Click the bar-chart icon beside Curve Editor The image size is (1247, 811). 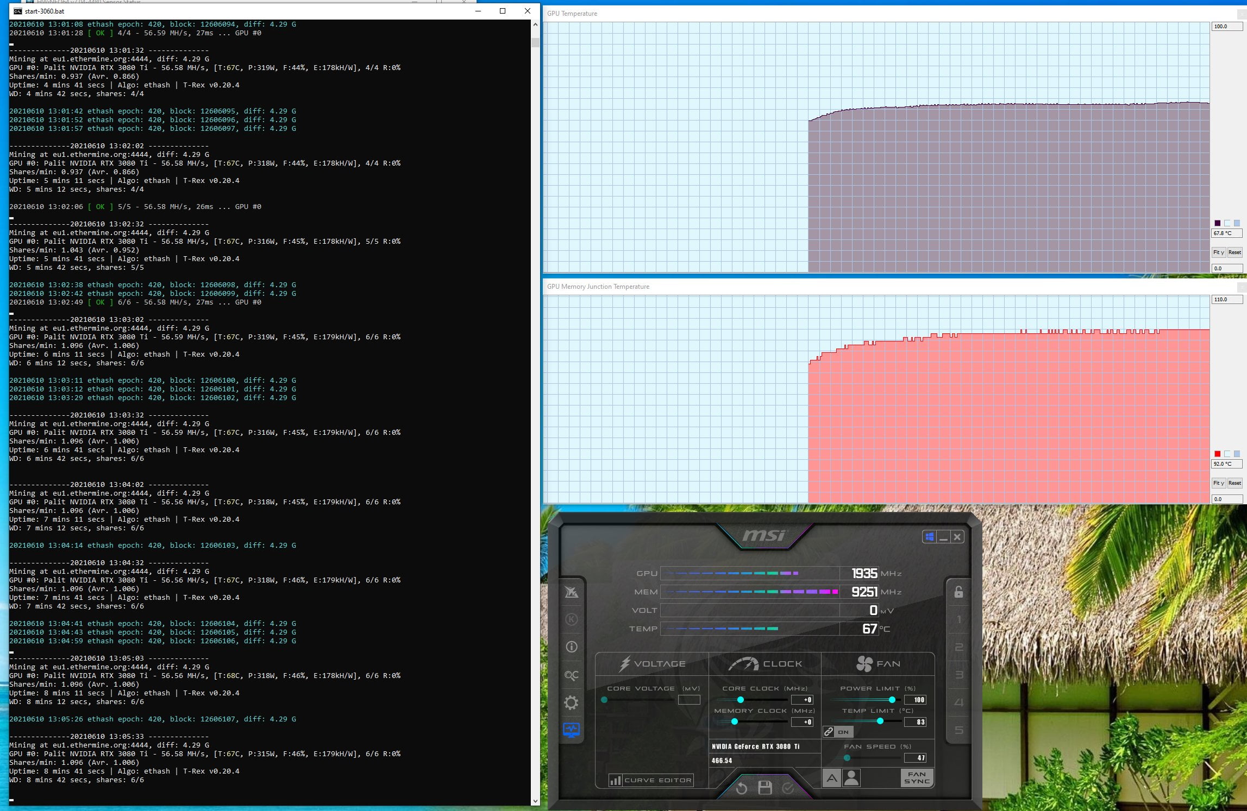coord(615,780)
